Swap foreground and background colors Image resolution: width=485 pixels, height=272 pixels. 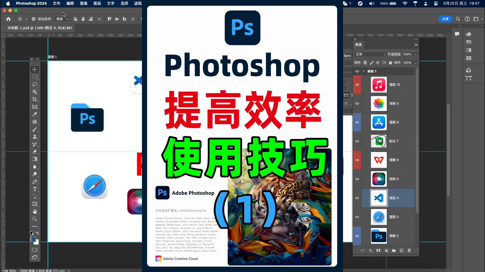[37, 233]
